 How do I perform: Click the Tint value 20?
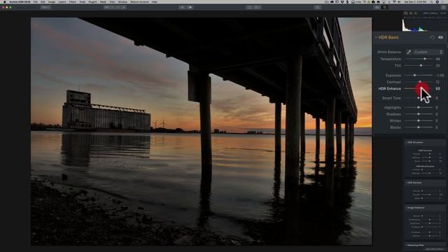coord(437,66)
